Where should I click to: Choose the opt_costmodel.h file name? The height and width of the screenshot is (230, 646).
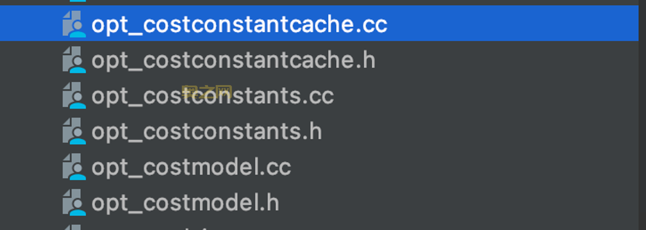[185, 203]
